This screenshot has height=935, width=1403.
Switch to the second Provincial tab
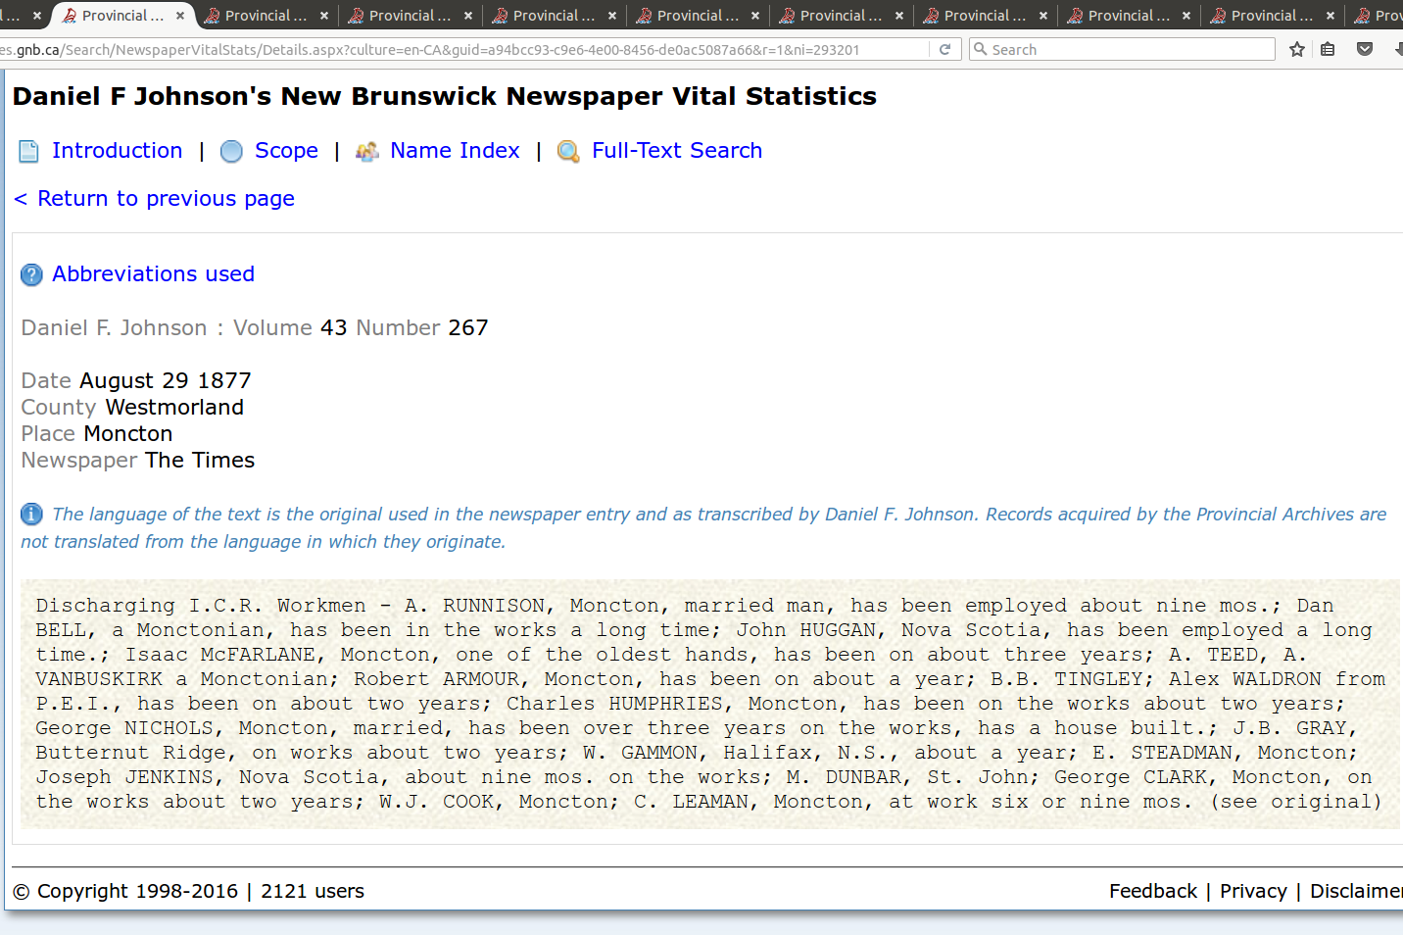265,16
